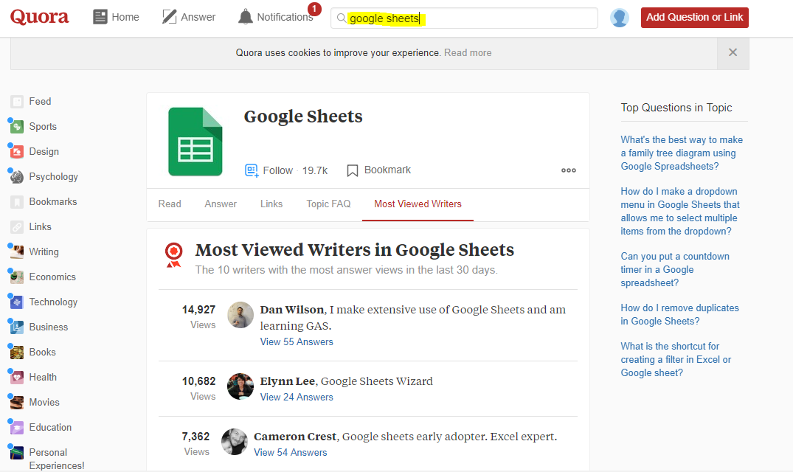This screenshot has height=472, width=793.
Task: Click the Business topic icon
Action: (x=17, y=327)
